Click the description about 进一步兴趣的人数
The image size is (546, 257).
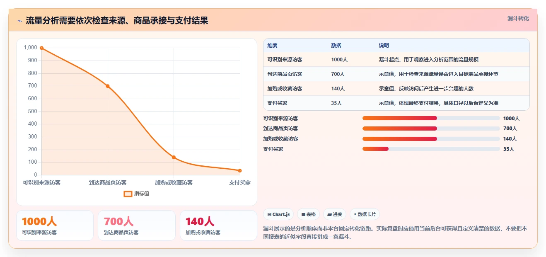pyautogui.click(x=426, y=89)
